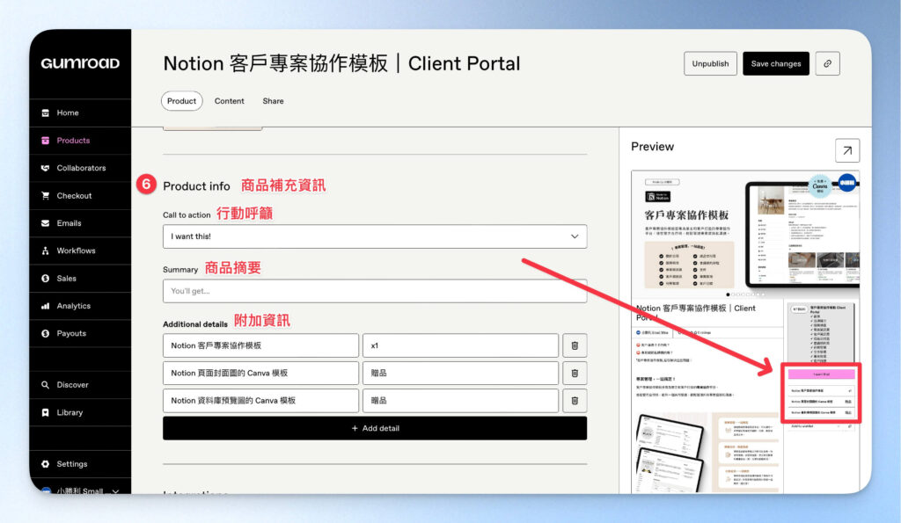Click the Add detail button

click(375, 428)
